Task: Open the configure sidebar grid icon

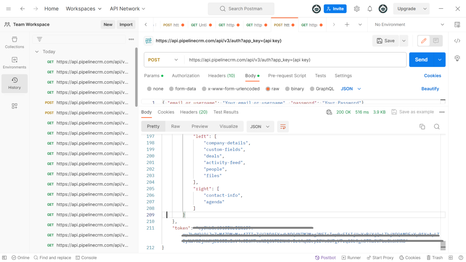Action: click(15, 106)
